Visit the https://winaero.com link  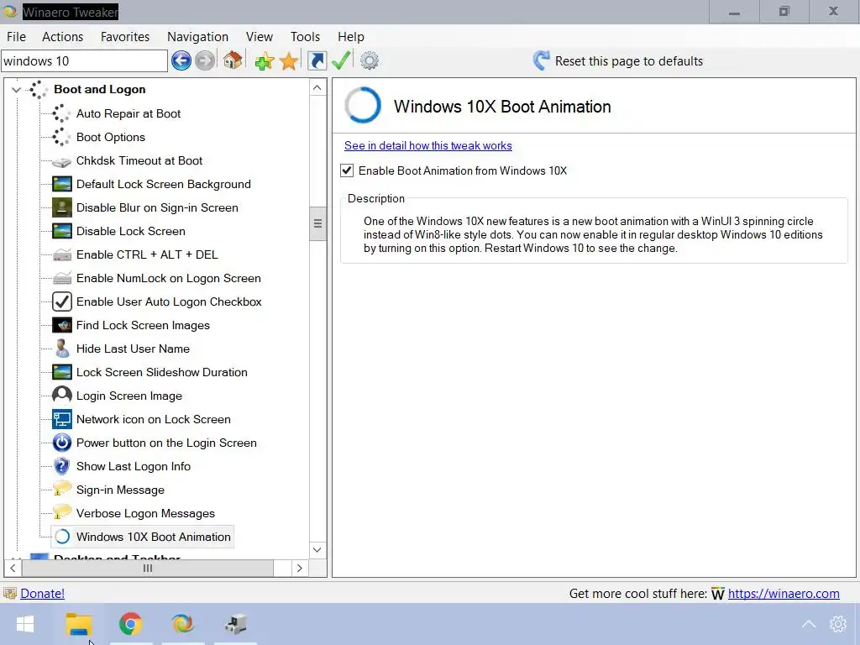pyautogui.click(x=784, y=594)
